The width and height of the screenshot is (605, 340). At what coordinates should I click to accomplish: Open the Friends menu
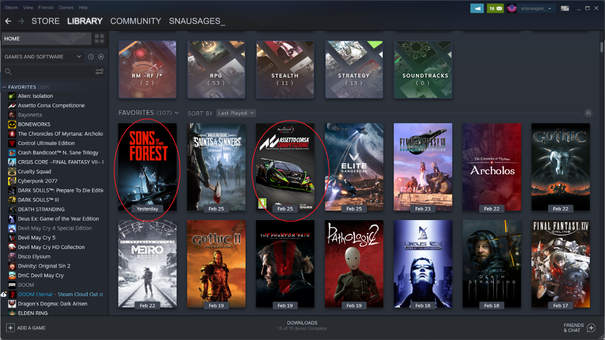point(45,8)
